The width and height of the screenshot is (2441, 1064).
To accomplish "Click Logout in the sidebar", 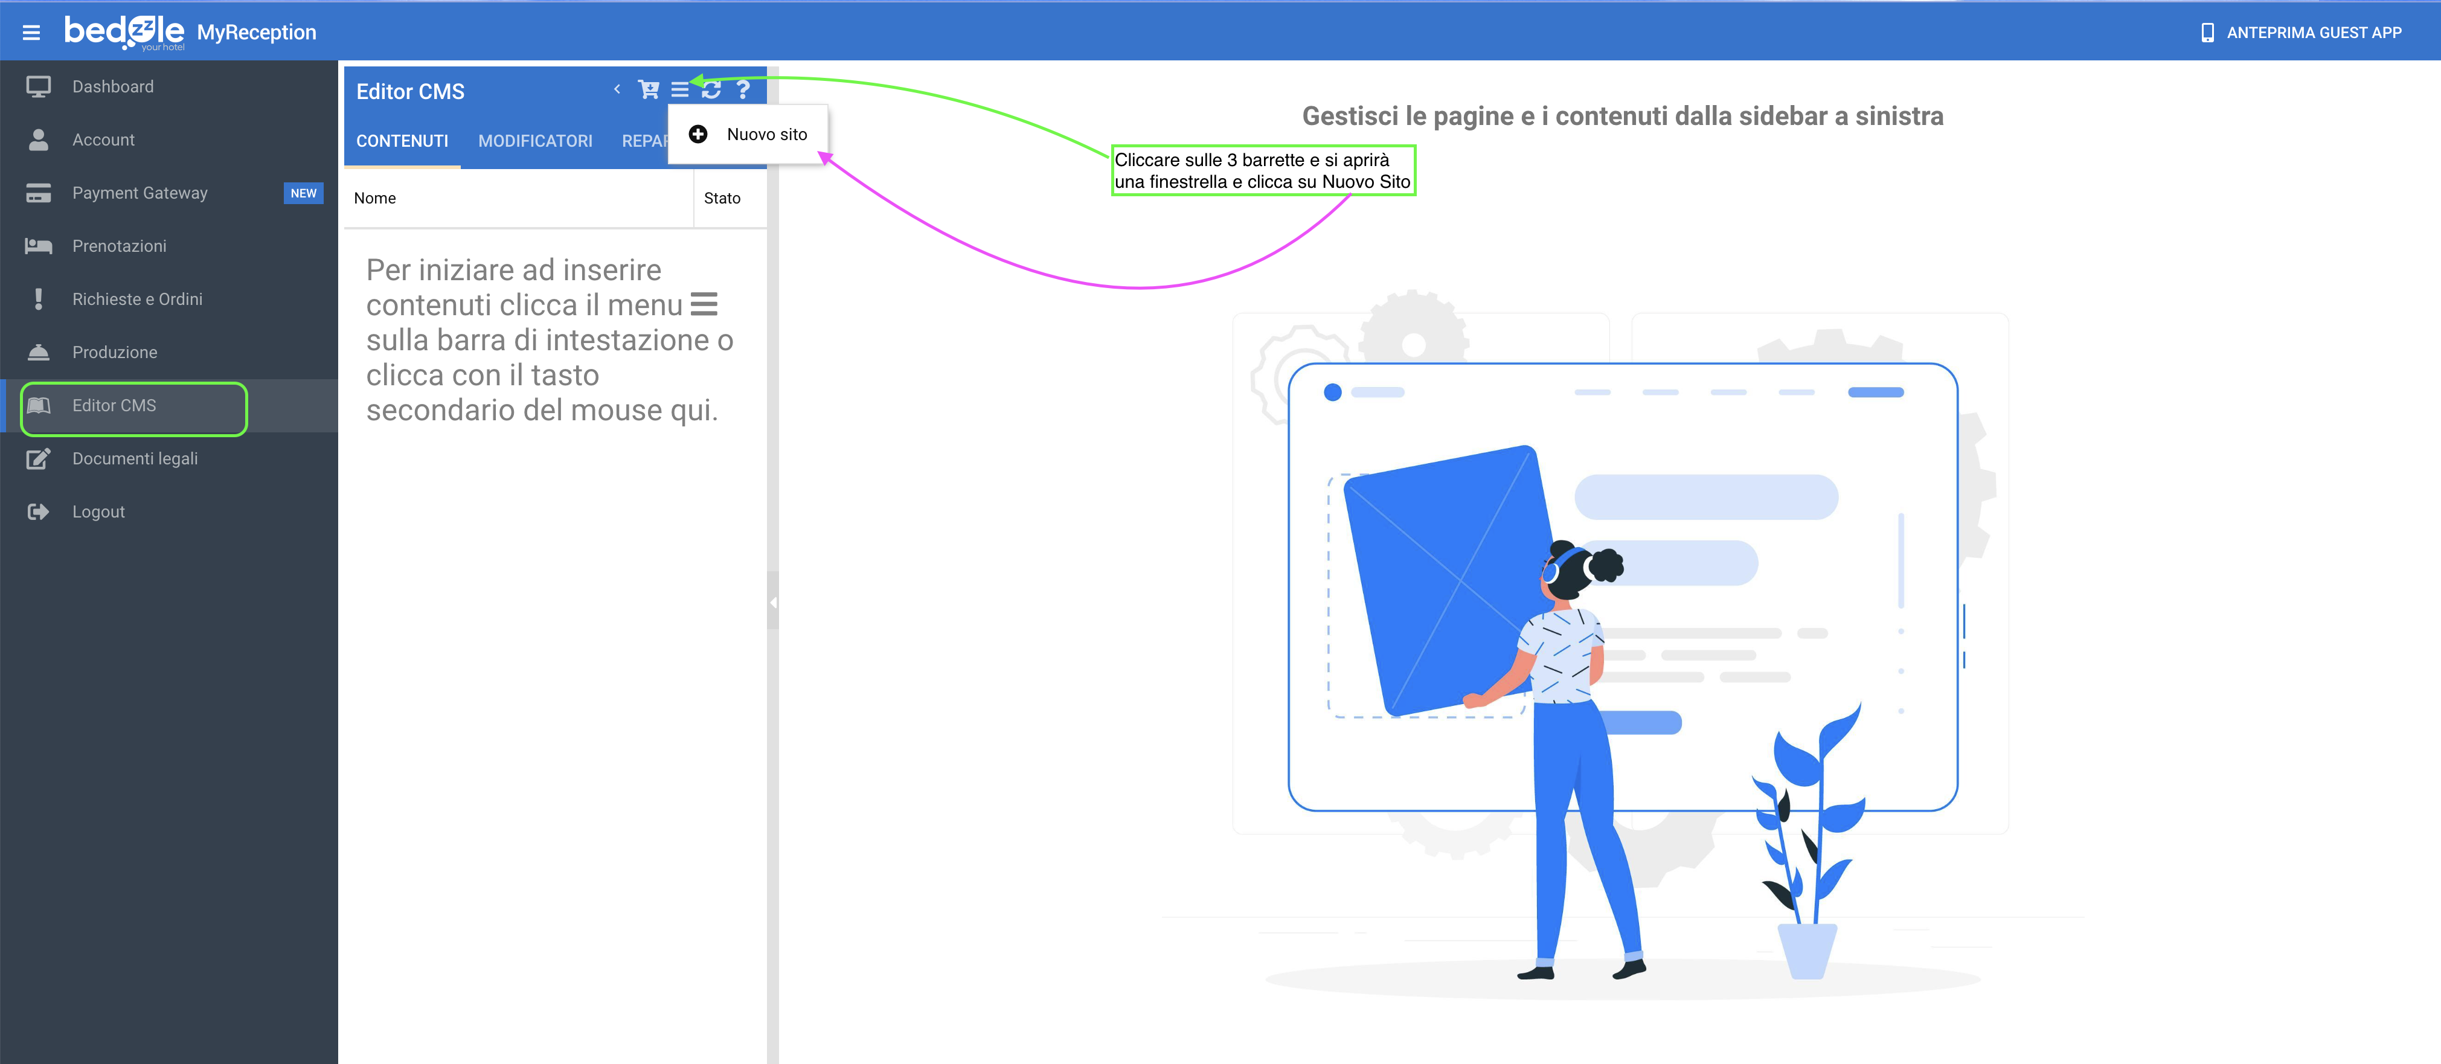I will [x=98, y=511].
